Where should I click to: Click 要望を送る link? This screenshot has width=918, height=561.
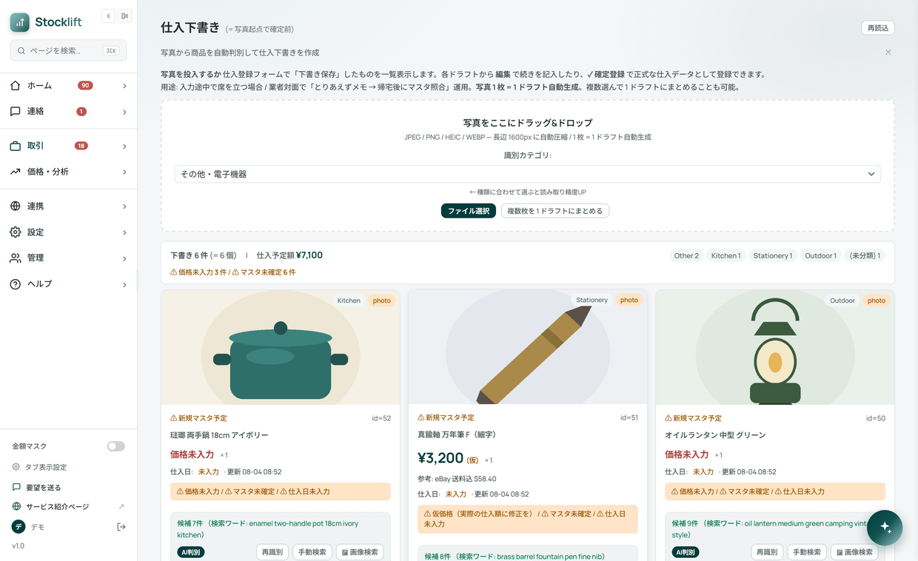43,488
